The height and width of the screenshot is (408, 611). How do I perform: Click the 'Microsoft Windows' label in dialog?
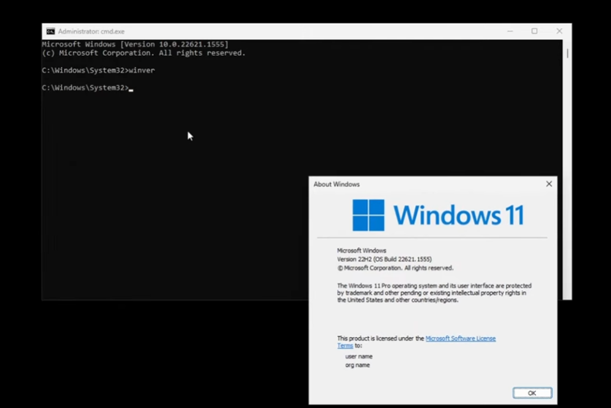(362, 250)
